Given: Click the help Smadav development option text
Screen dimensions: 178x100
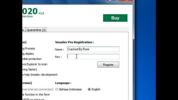Looking at the screenshot, I should click(40, 75).
